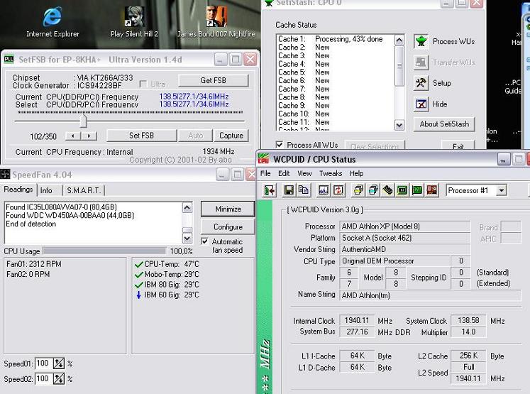Click the copy pages icon in WCPUID toolbar

pyautogui.click(x=304, y=190)
